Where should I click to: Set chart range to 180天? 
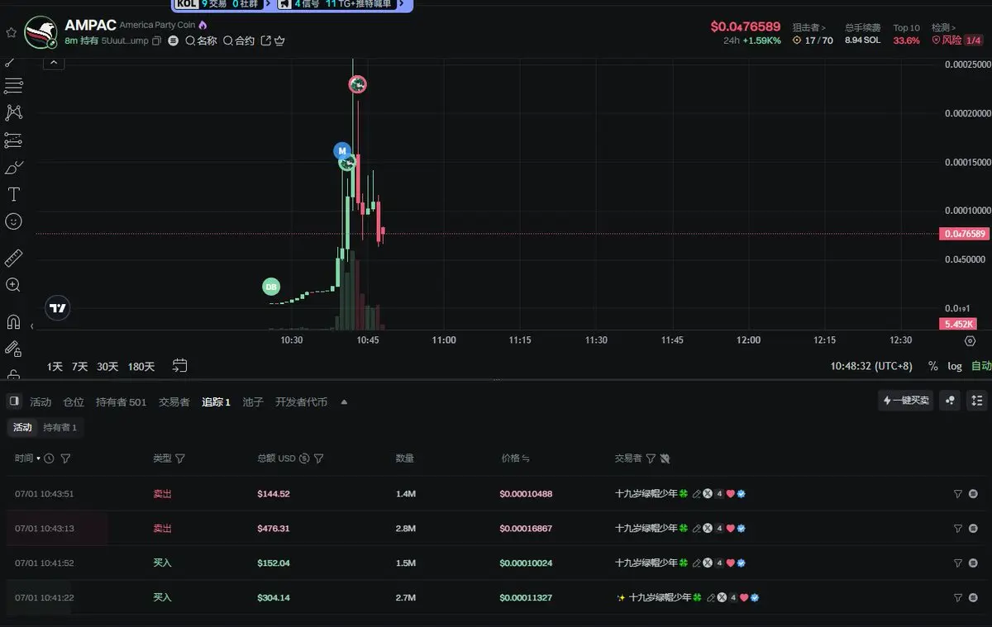tap(141, 366)
